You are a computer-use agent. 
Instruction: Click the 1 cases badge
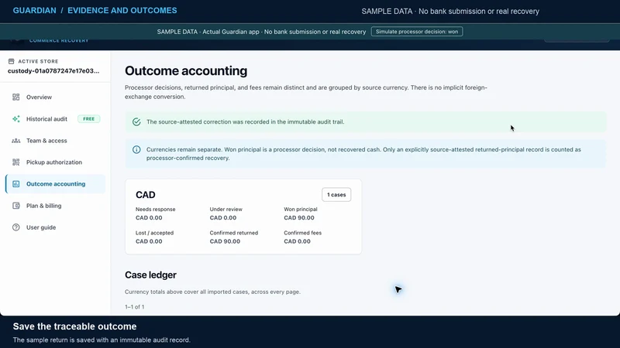tap(336, 195)
